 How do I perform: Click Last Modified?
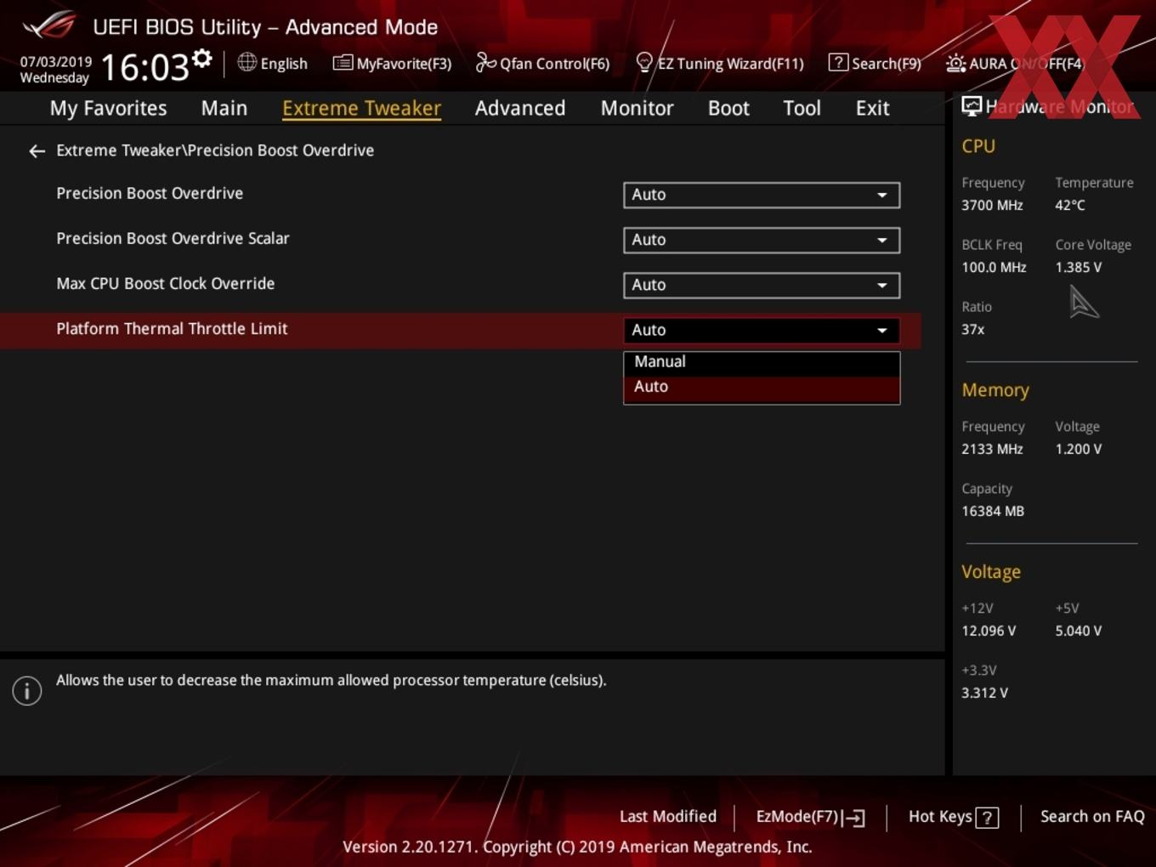pos(668,817)
